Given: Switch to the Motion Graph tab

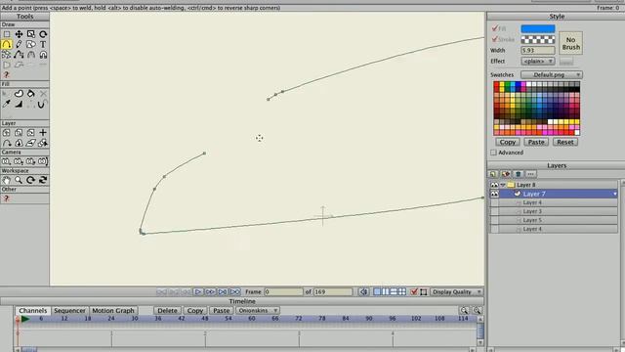Looking at the screenshot, I should point(113,311).
